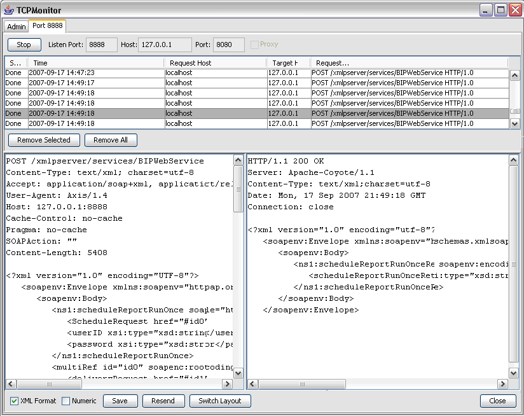Check the Proxy option
This screenshot has height=416, width=524.
(253, 45)
